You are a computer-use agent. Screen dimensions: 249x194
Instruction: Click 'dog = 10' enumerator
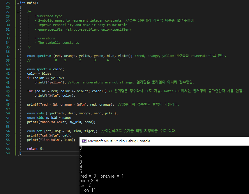62,131
